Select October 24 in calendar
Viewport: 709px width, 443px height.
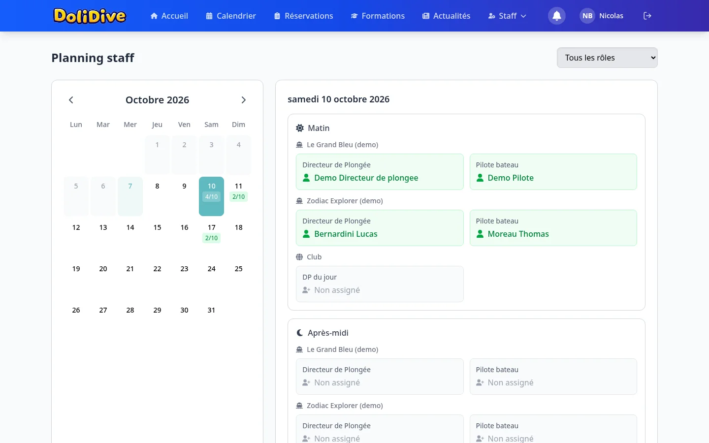(211, 279)
